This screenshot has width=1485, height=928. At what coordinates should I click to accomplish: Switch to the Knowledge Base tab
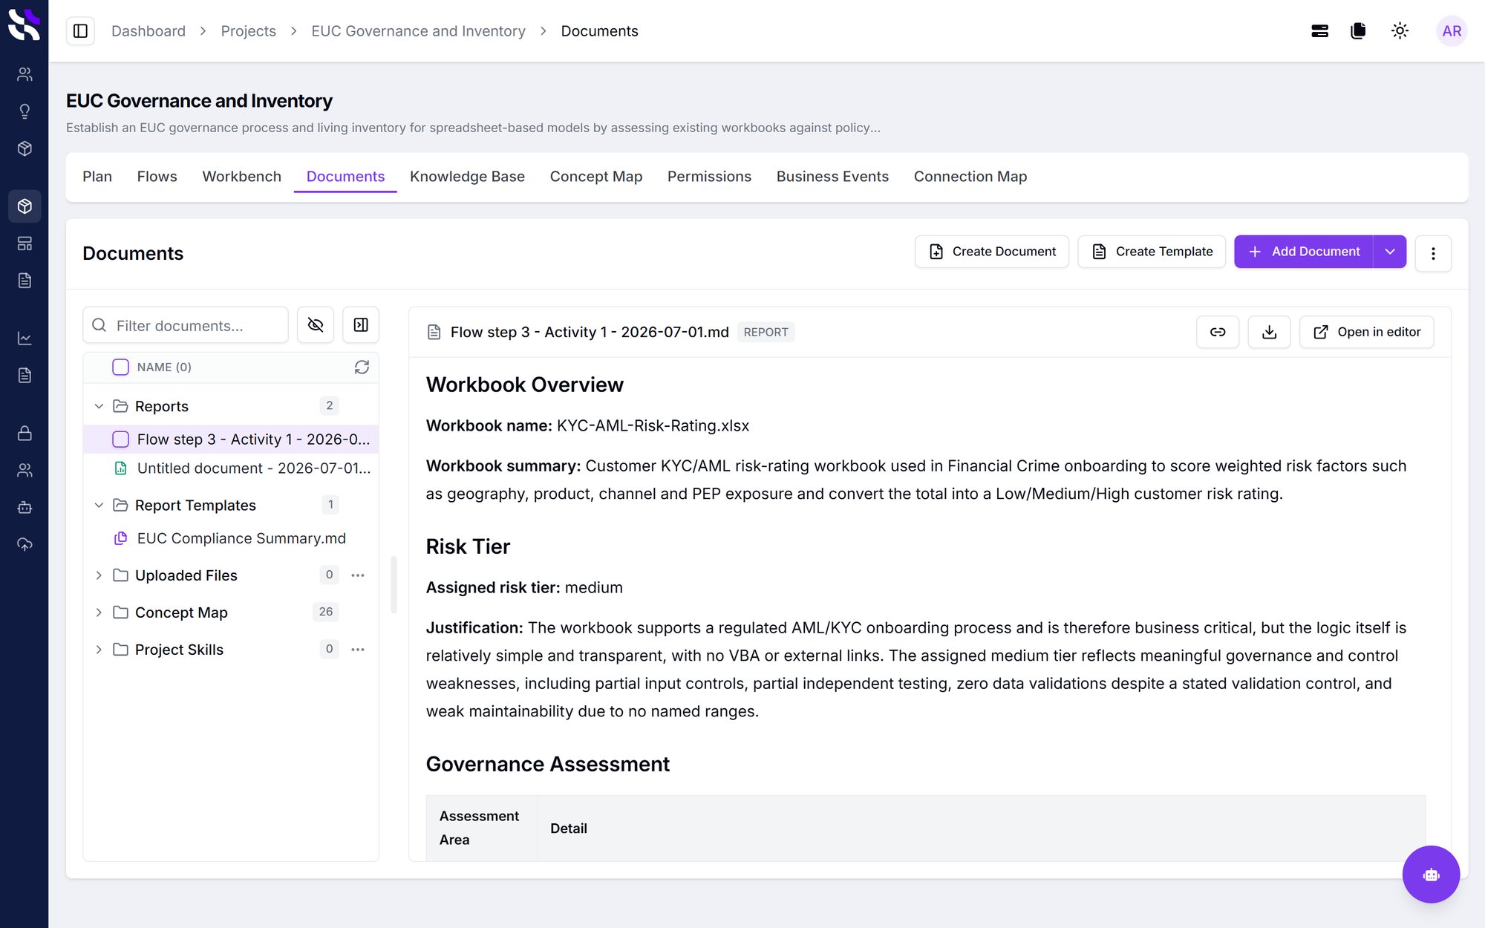coord(467,177)
